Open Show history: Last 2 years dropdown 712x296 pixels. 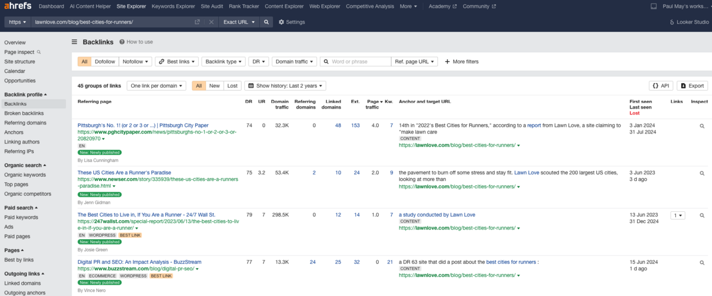tap(285, 85)
